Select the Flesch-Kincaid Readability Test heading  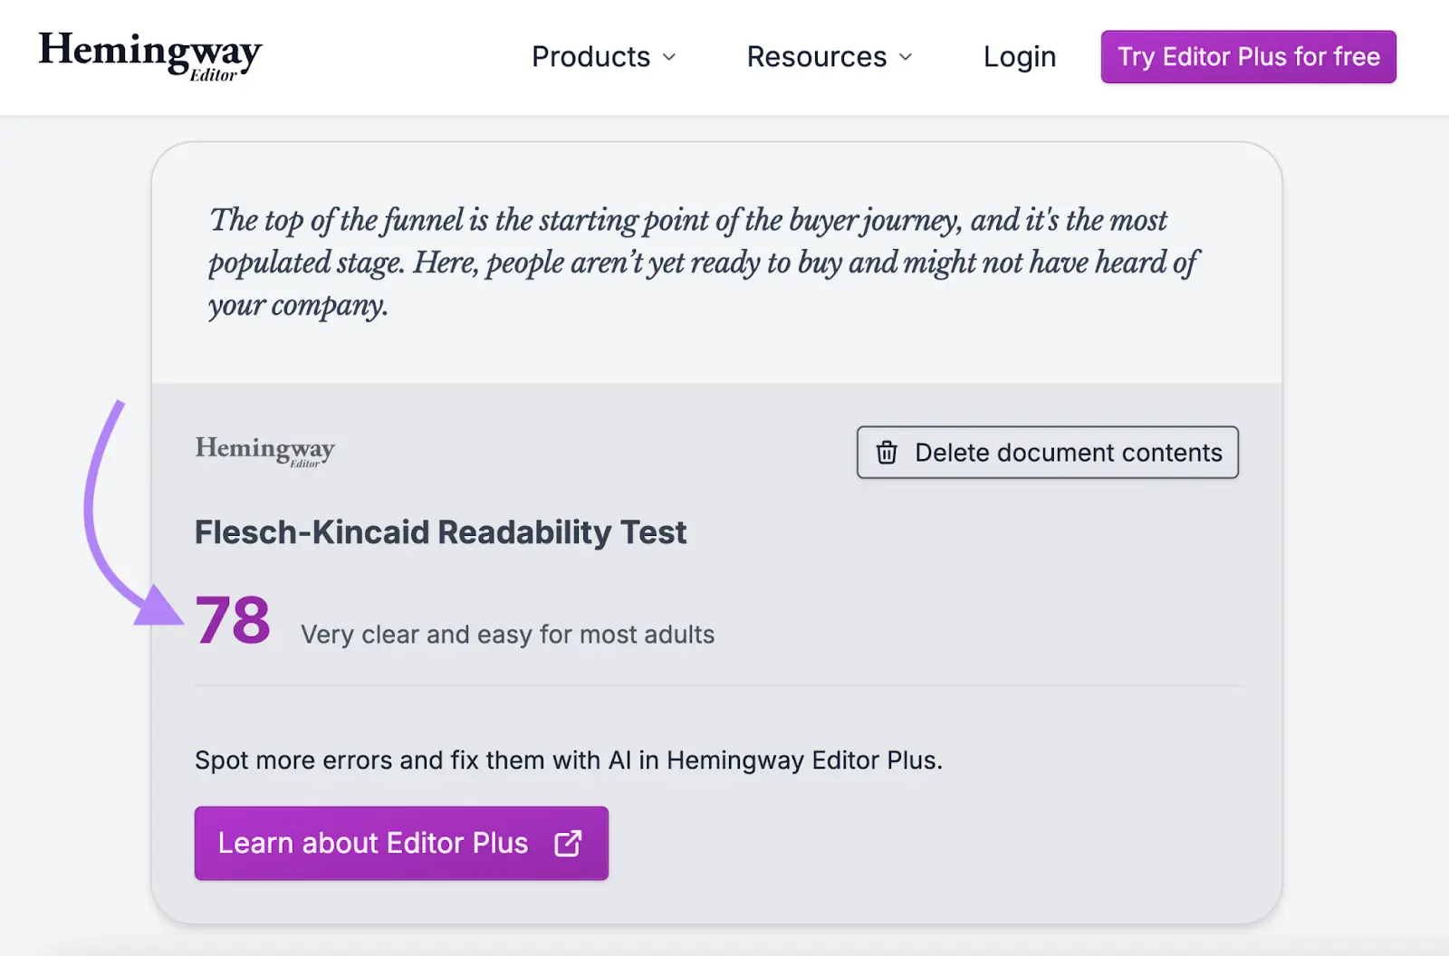440,532
